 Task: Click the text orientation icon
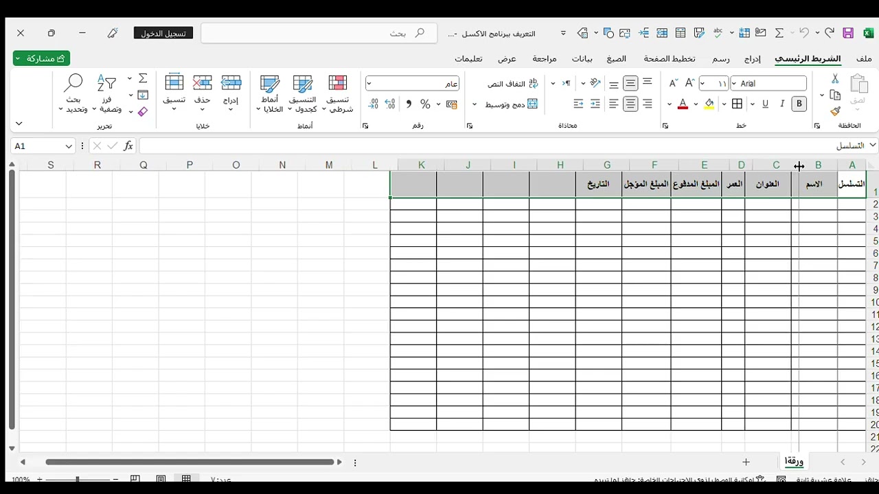click(595, 83)
